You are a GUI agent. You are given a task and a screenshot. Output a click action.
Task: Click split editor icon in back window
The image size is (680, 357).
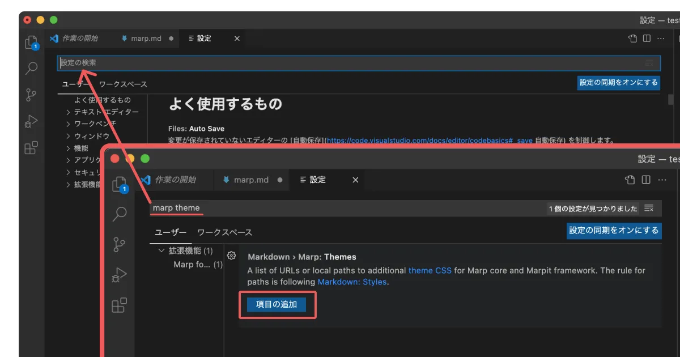point(647,39)
